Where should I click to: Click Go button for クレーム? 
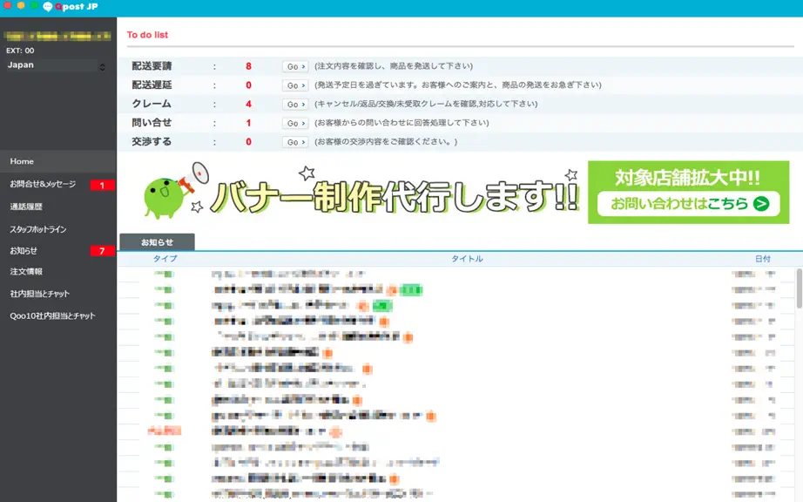click(295, 105)
